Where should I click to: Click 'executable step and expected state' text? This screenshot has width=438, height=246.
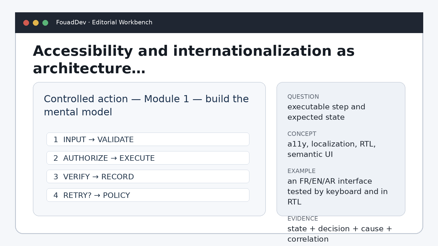coord(326,112)
